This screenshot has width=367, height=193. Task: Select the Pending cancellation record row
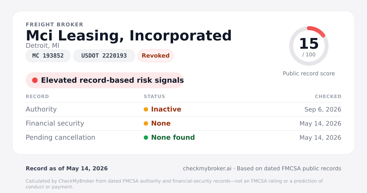[183, 138]
